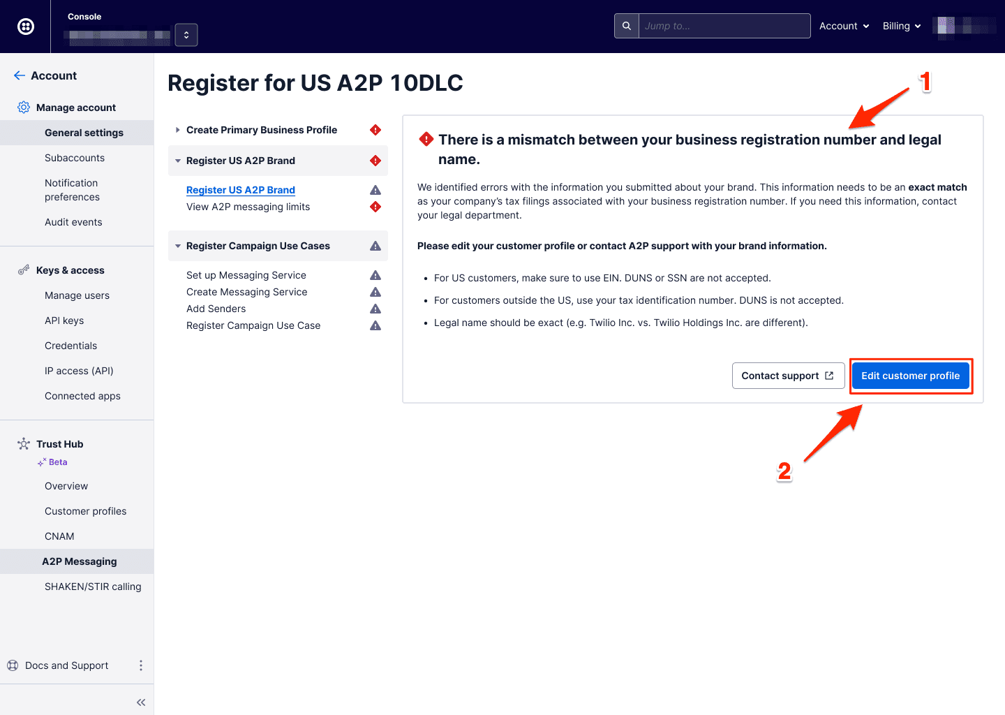Image resolution: width=1005 pixels, height=715 pixels.
Task: Click the Edit customer profile button
Action: click(911, 376)
